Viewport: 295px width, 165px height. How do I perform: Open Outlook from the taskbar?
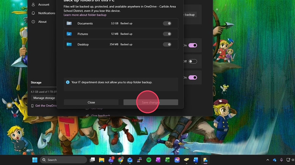coord(130,160)
